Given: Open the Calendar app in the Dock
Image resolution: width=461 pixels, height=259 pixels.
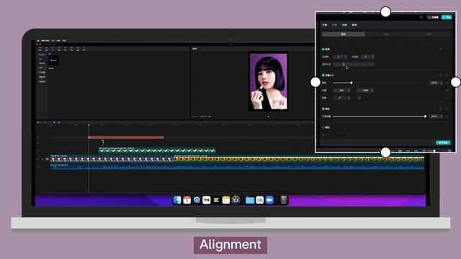Looking at the screenshot, I should 187,200.
